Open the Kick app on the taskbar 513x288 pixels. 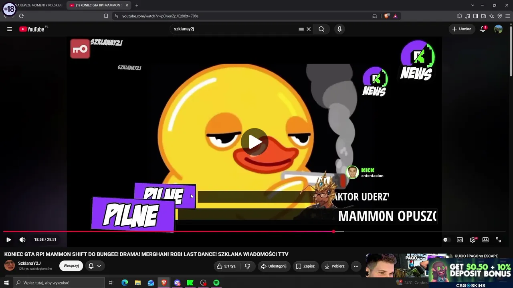[x=190, y=283]
